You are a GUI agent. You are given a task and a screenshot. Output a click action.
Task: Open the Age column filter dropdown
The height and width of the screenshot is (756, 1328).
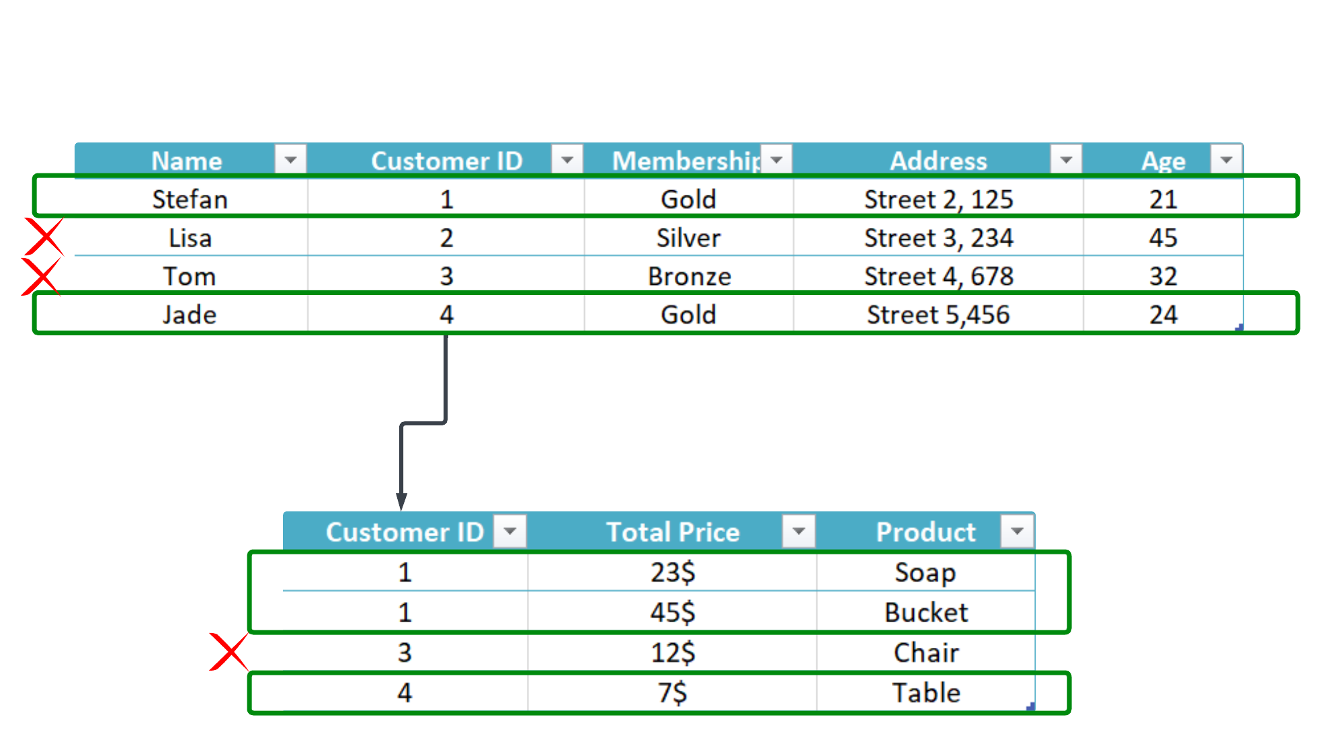click(1227, 160)
